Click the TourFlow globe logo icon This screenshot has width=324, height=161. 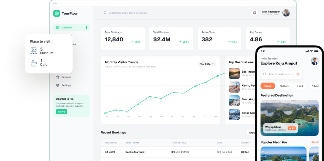click(x=57, y=13)
